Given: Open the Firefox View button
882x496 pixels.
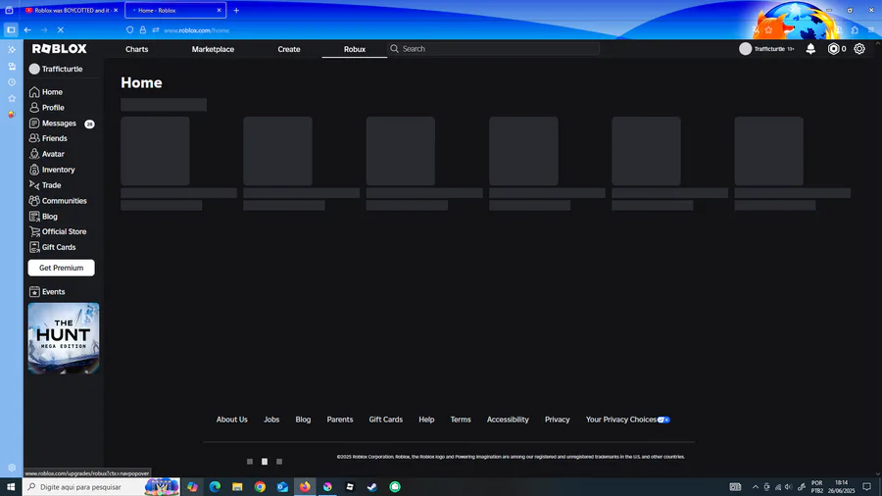Looking at the screenshot, I should click(9, 10).
